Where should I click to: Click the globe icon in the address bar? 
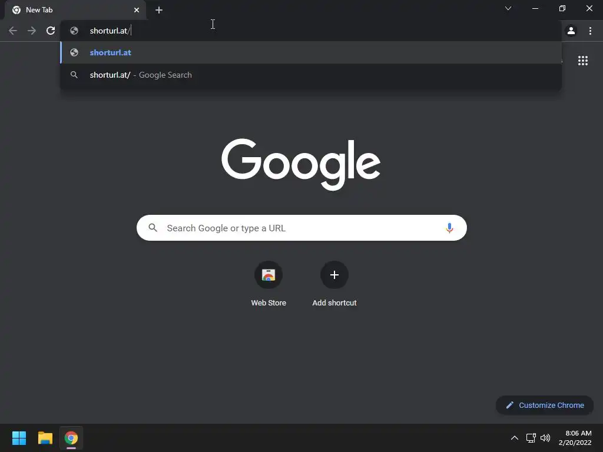[74, 31]
